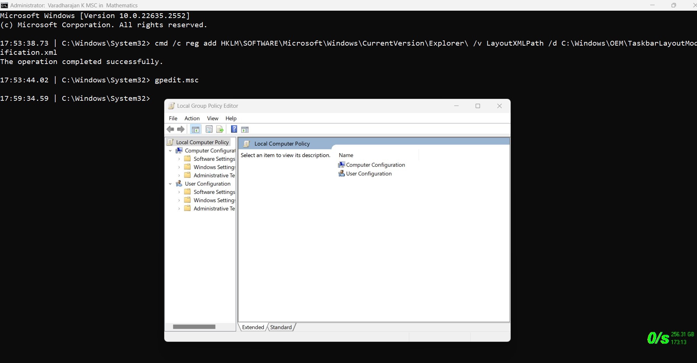Toggle the Show/Hide Console Tree toolbar icon

(x=196, y=129)
